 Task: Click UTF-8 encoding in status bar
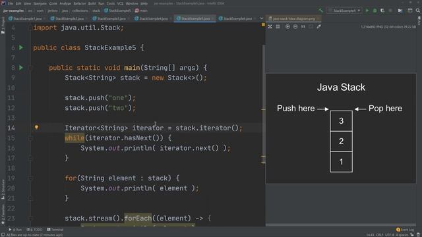click(390, 235)
